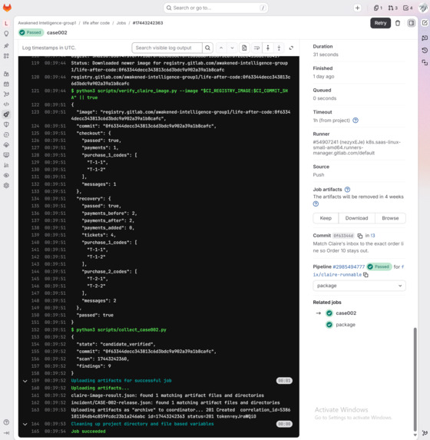Jump to the bottom of the log

tap(279, 48)
